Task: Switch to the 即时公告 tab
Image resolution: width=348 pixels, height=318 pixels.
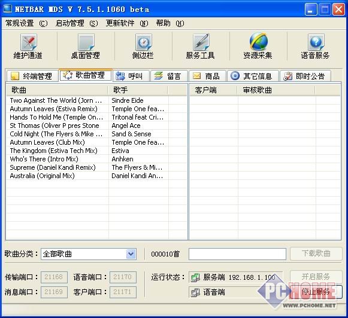Action: pyautogui.click(x=305, y=76)
